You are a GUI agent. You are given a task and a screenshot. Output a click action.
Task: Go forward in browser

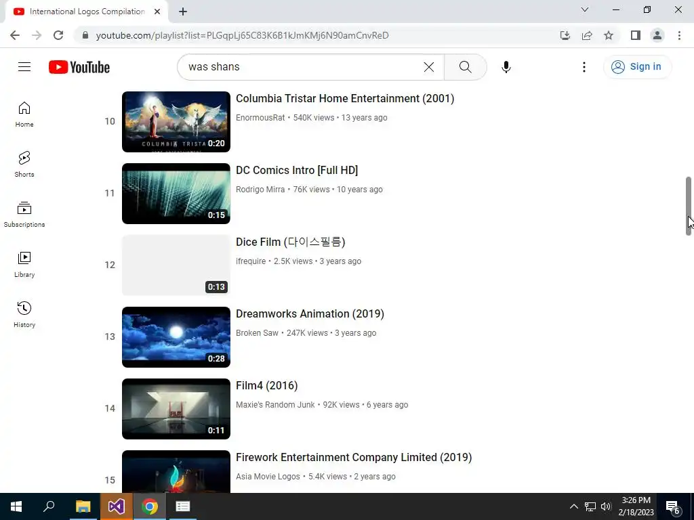pyautogui.click(x=37, y=35)
